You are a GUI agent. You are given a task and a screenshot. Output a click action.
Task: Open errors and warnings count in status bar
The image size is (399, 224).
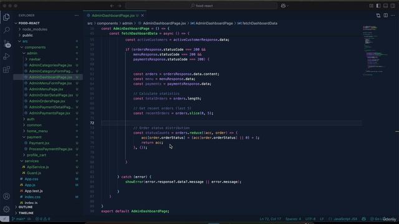43,218
